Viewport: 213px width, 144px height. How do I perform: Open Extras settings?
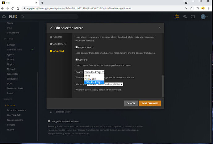tap(10, 93)
